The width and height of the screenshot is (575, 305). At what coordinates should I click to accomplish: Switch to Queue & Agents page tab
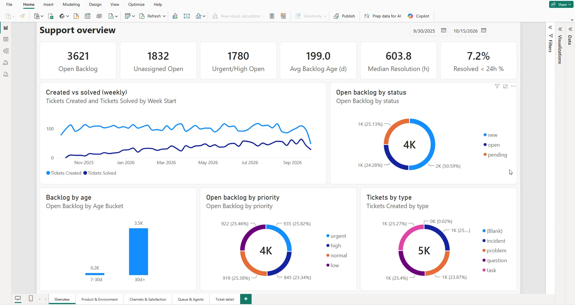click(191, 299)
